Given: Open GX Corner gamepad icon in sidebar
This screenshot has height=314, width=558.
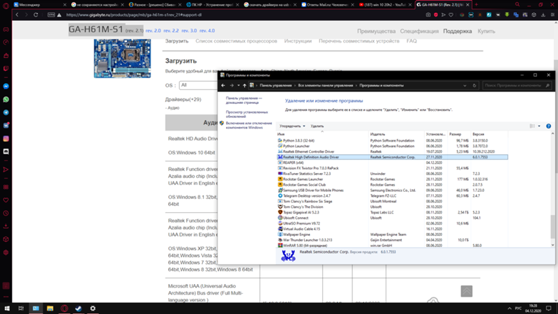Looking at the screenshot, I should 6,29.
